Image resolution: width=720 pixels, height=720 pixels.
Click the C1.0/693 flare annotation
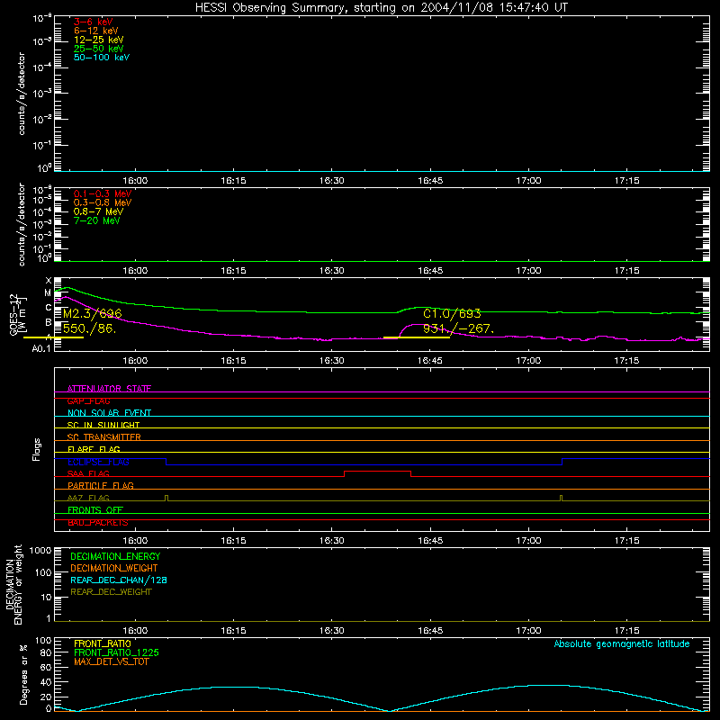(452, 313)
